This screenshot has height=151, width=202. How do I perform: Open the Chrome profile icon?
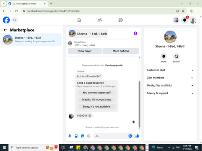(192, 11)
